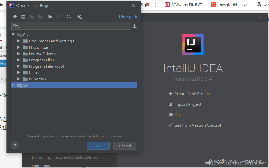
Task: Expand the Program Files folder
Action: 19,60
